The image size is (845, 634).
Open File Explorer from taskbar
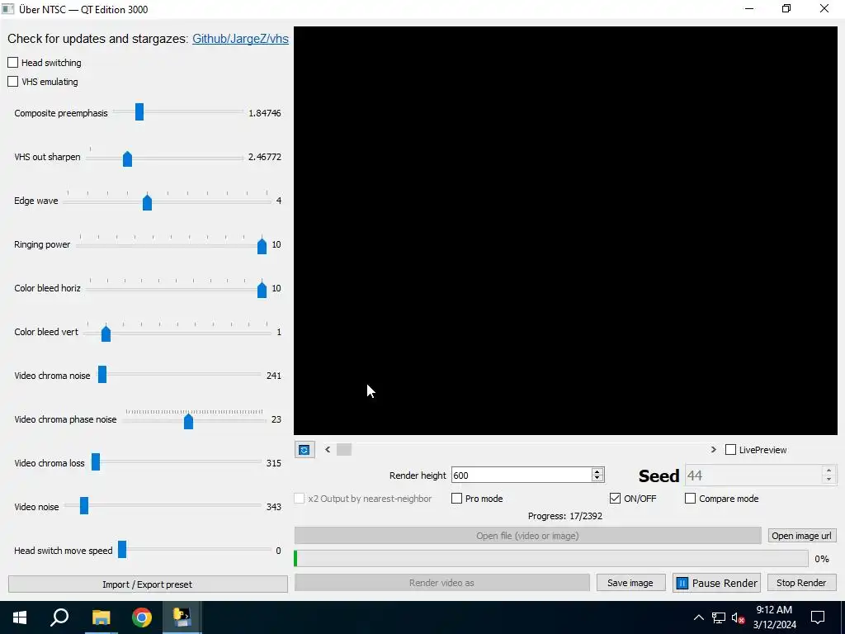pyautogui.click(x=101, y=617)
